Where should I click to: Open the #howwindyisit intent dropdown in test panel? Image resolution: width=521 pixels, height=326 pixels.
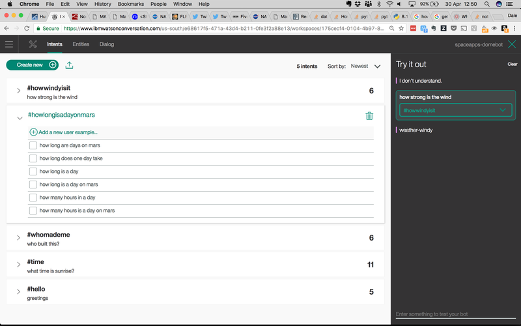coord(456,111)
